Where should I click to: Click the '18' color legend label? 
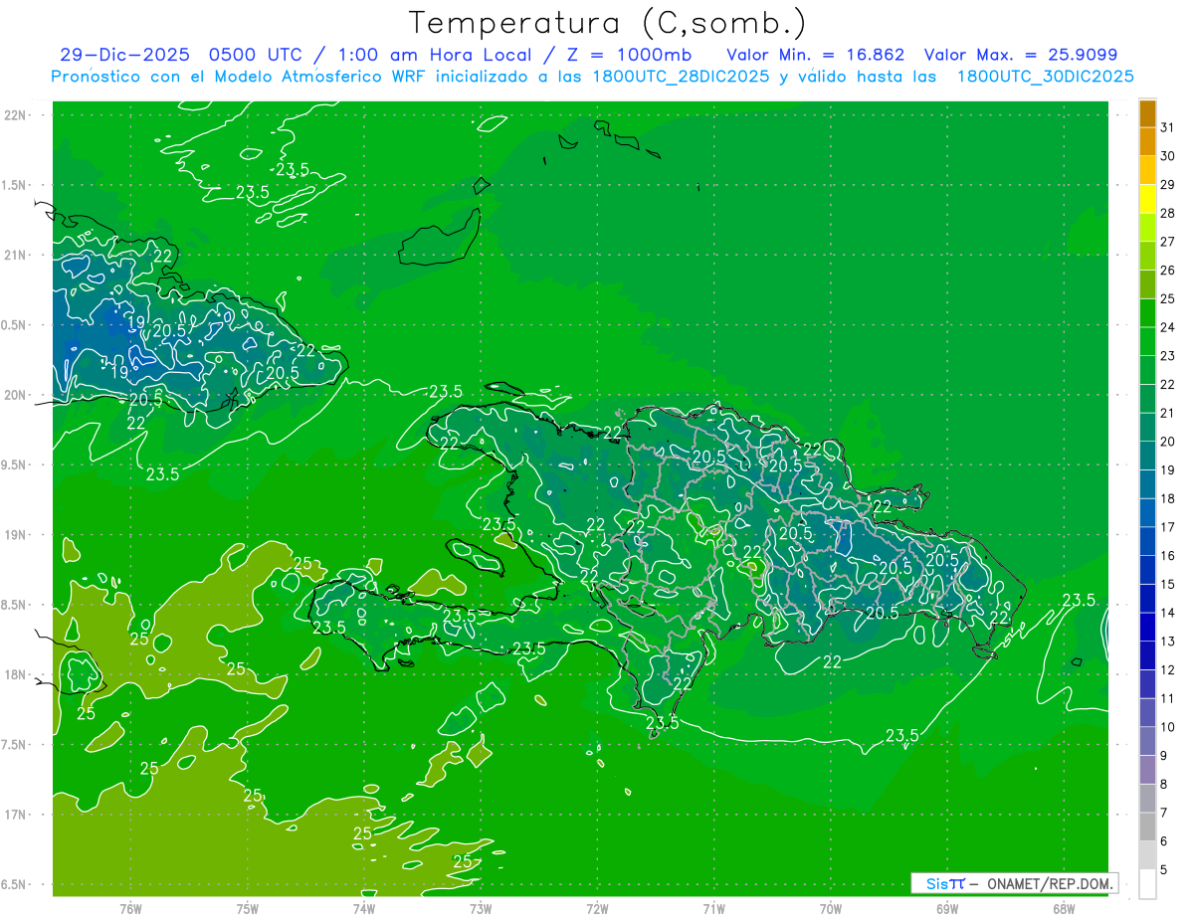1168,498
